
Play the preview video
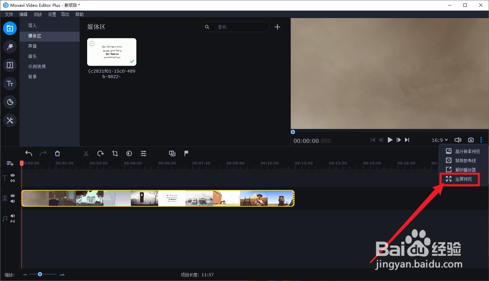[390, 140]
